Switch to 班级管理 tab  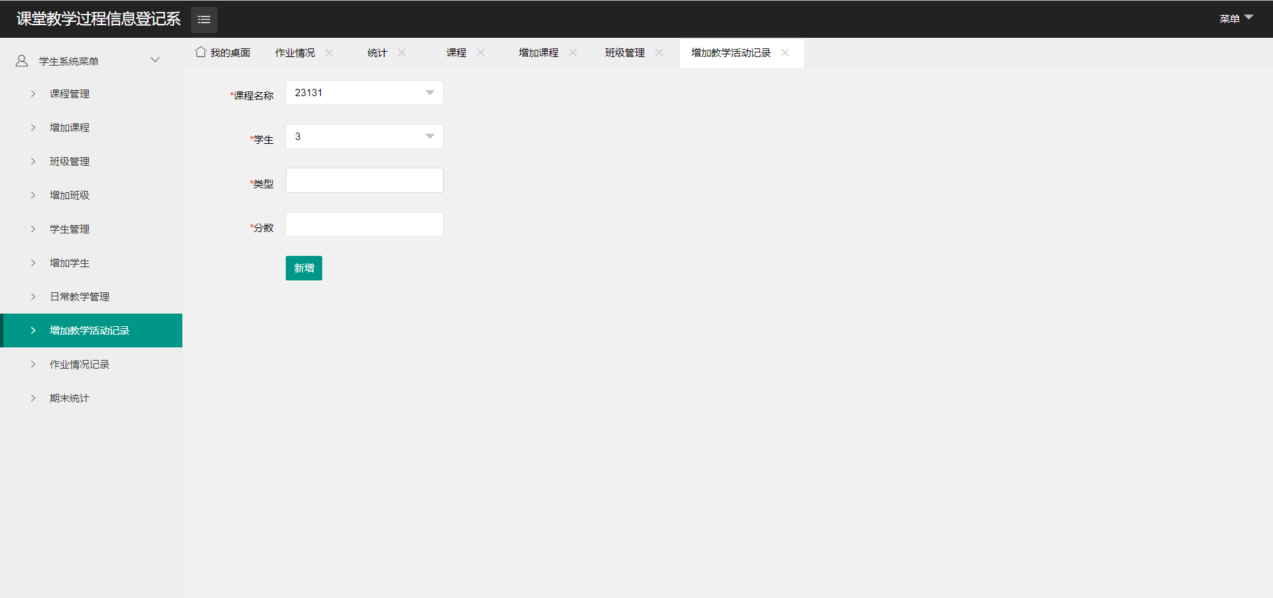click(x=625, y=53)
